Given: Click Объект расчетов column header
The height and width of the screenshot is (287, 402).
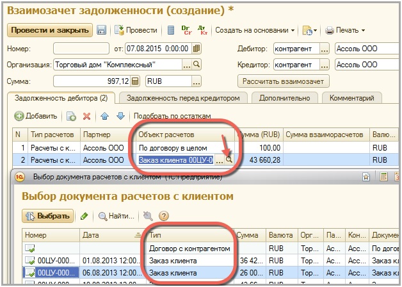Looking at the screenshot, I should 185,135.
